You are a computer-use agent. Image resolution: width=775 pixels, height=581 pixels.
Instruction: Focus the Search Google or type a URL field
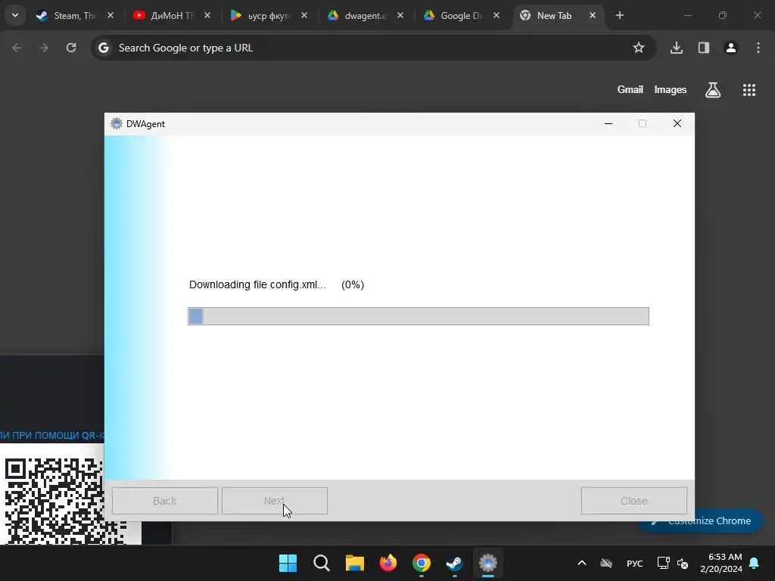373,48
